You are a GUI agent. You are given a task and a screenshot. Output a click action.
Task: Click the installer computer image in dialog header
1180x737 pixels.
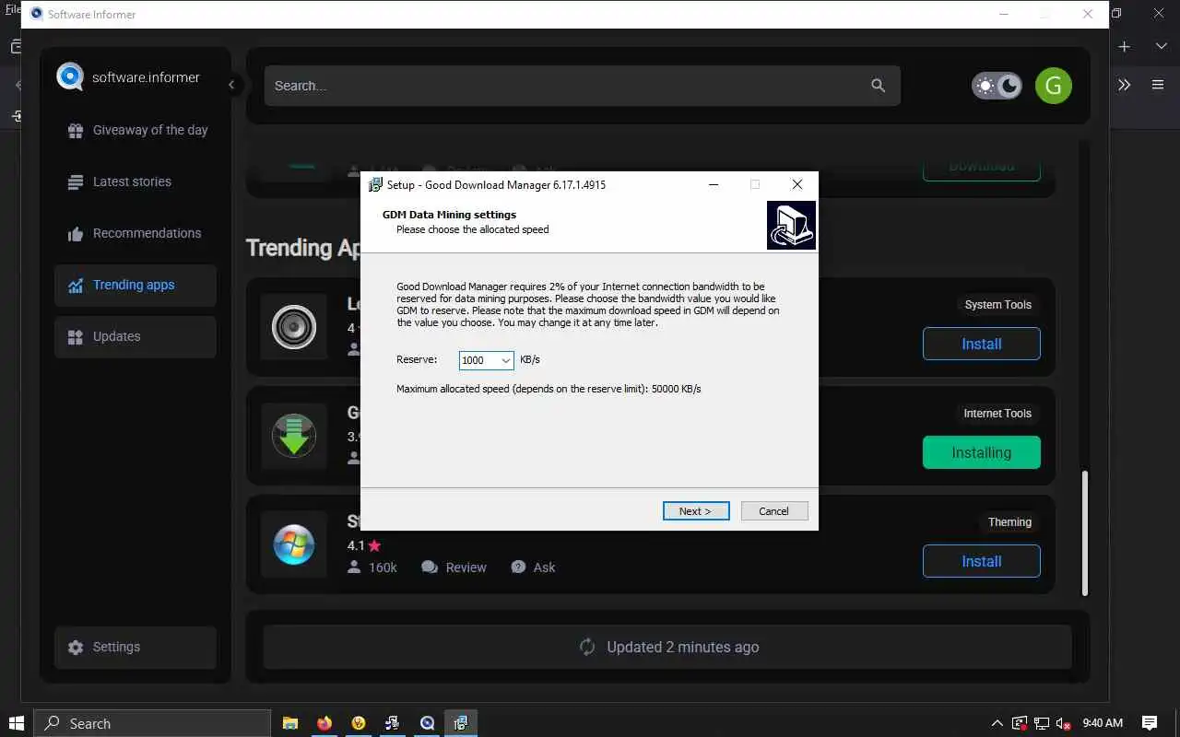[x=791, y=225]
